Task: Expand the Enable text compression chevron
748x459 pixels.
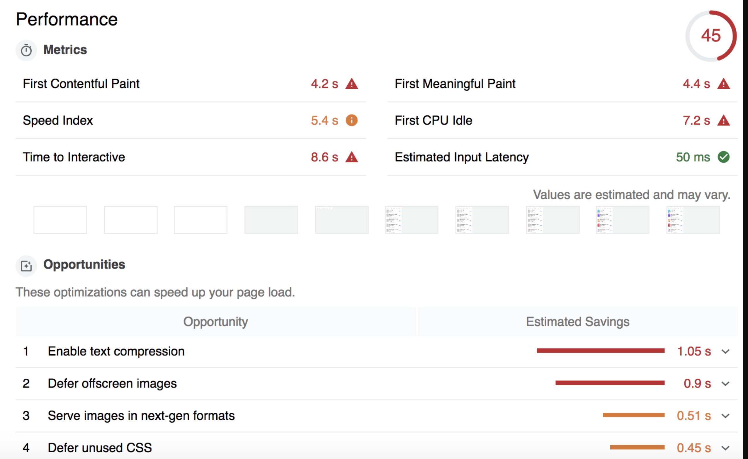Action: [x=725, y=351]
